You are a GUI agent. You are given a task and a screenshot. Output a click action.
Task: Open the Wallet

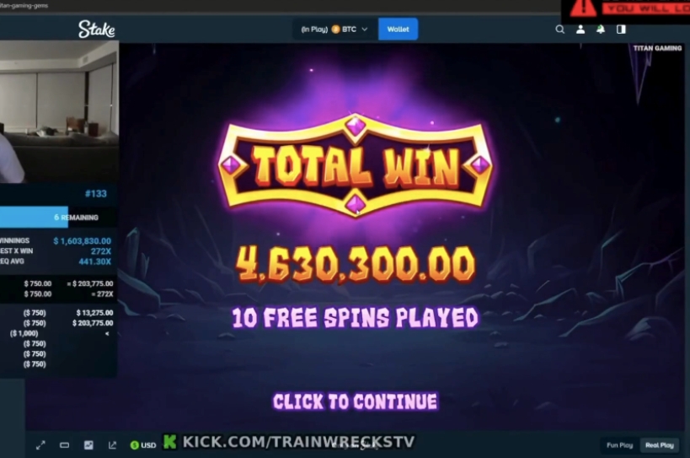tap(398, 29)
